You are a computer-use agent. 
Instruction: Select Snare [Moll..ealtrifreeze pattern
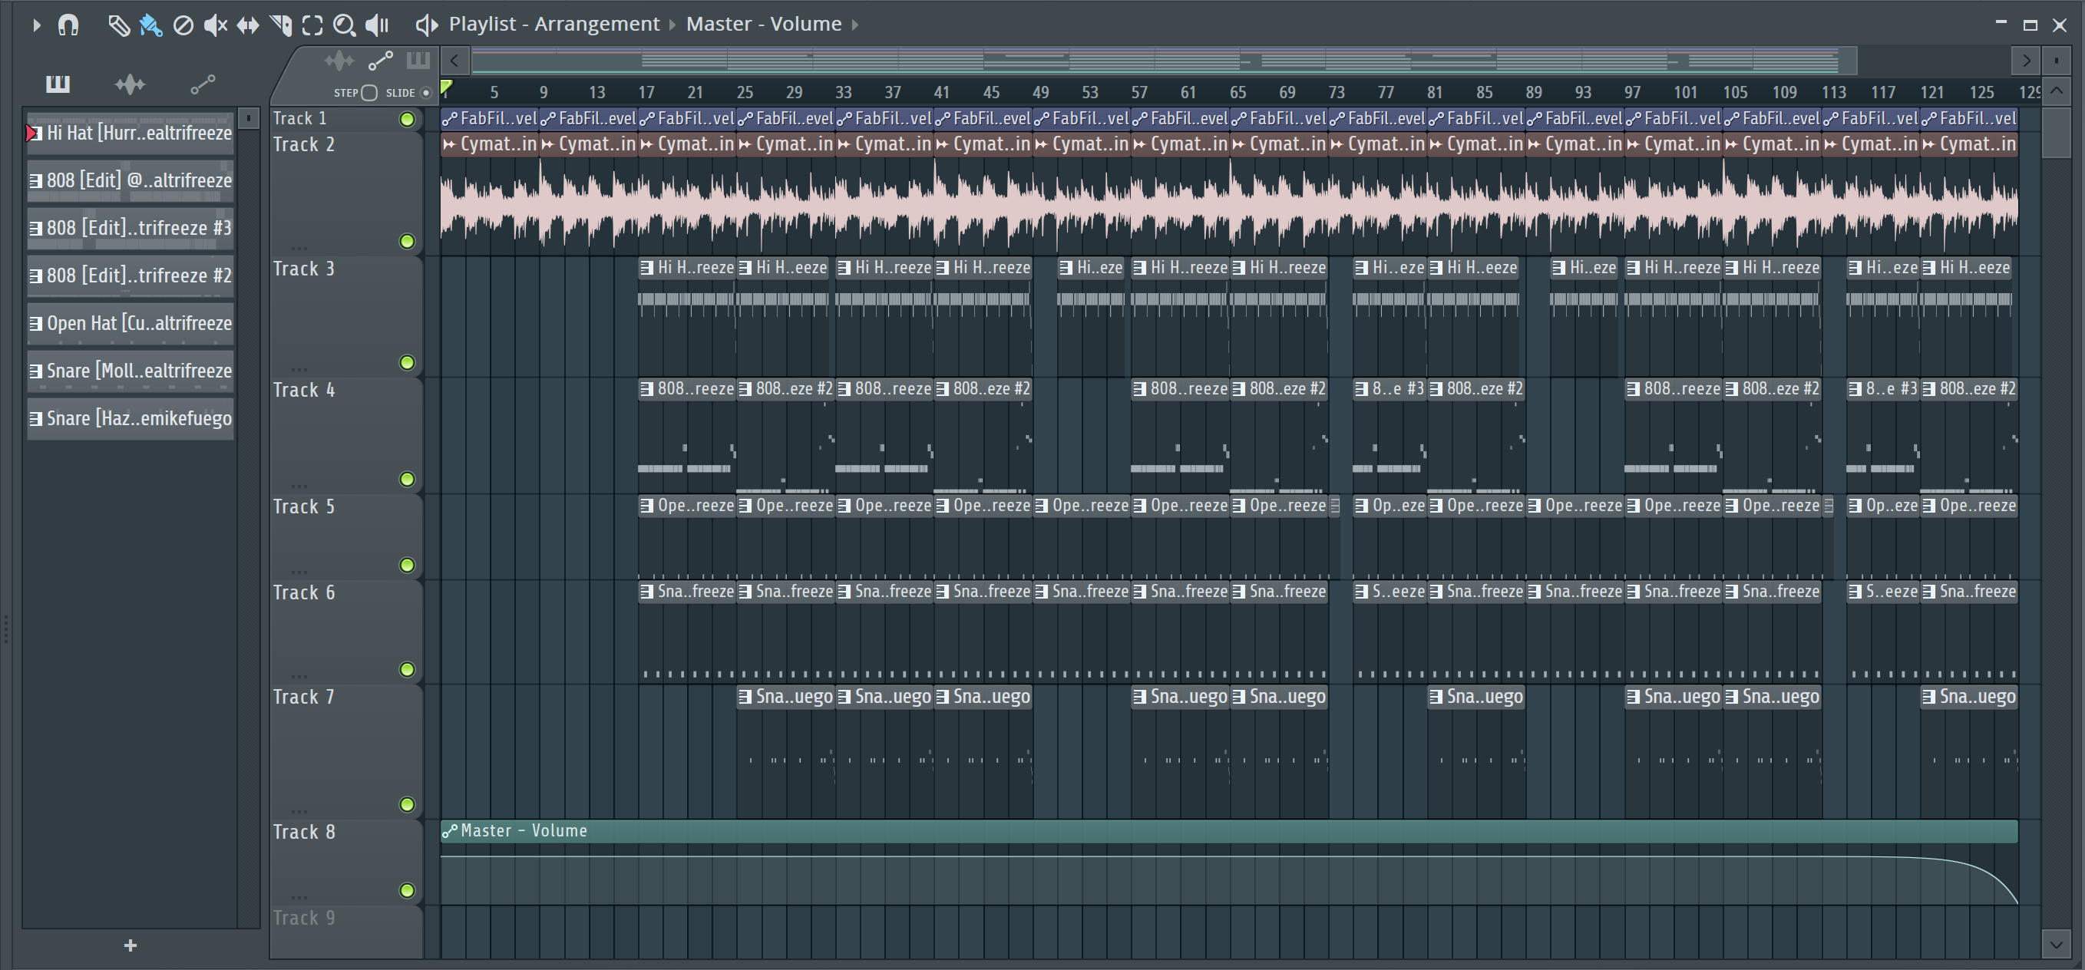[x=131, y=371]
